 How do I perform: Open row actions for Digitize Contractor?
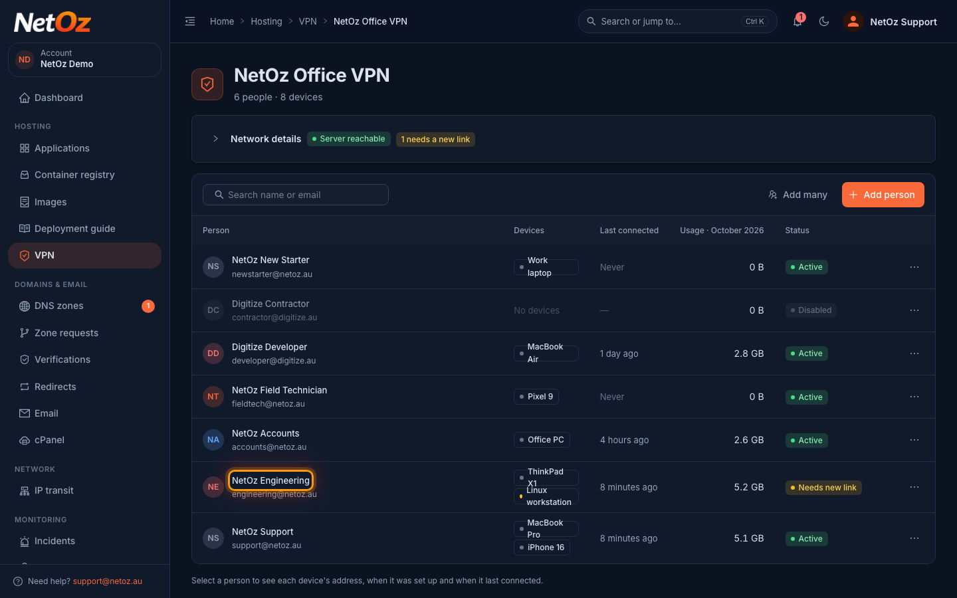914,310
